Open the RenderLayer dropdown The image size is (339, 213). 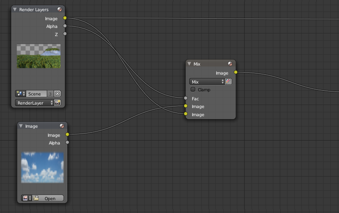[x=34, y=103]
